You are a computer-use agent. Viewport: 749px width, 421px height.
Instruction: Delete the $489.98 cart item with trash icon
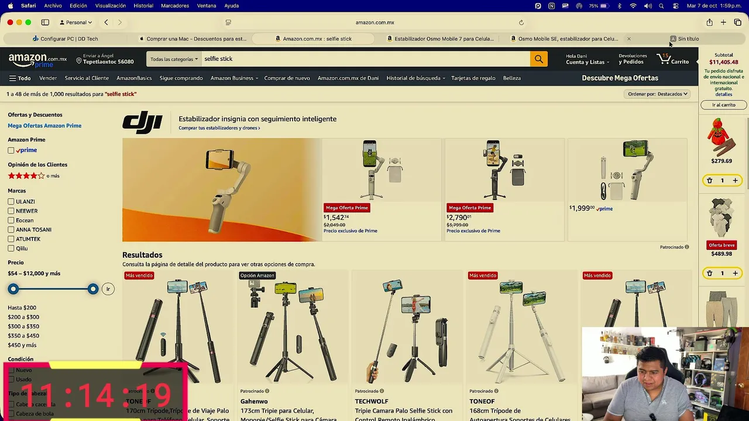[x=709, y=273]
